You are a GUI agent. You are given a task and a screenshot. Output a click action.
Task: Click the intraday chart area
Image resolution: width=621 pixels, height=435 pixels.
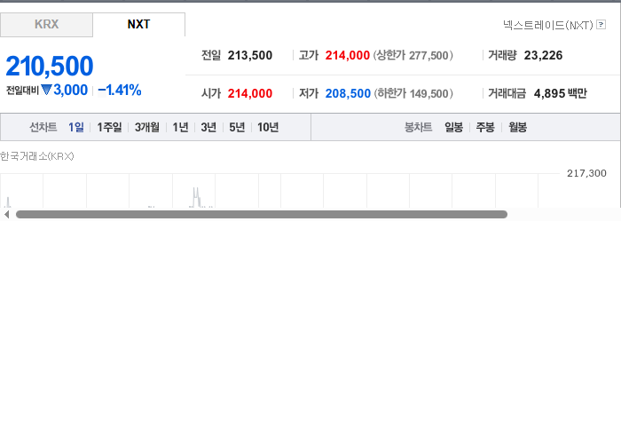click(x=279, y=191)
